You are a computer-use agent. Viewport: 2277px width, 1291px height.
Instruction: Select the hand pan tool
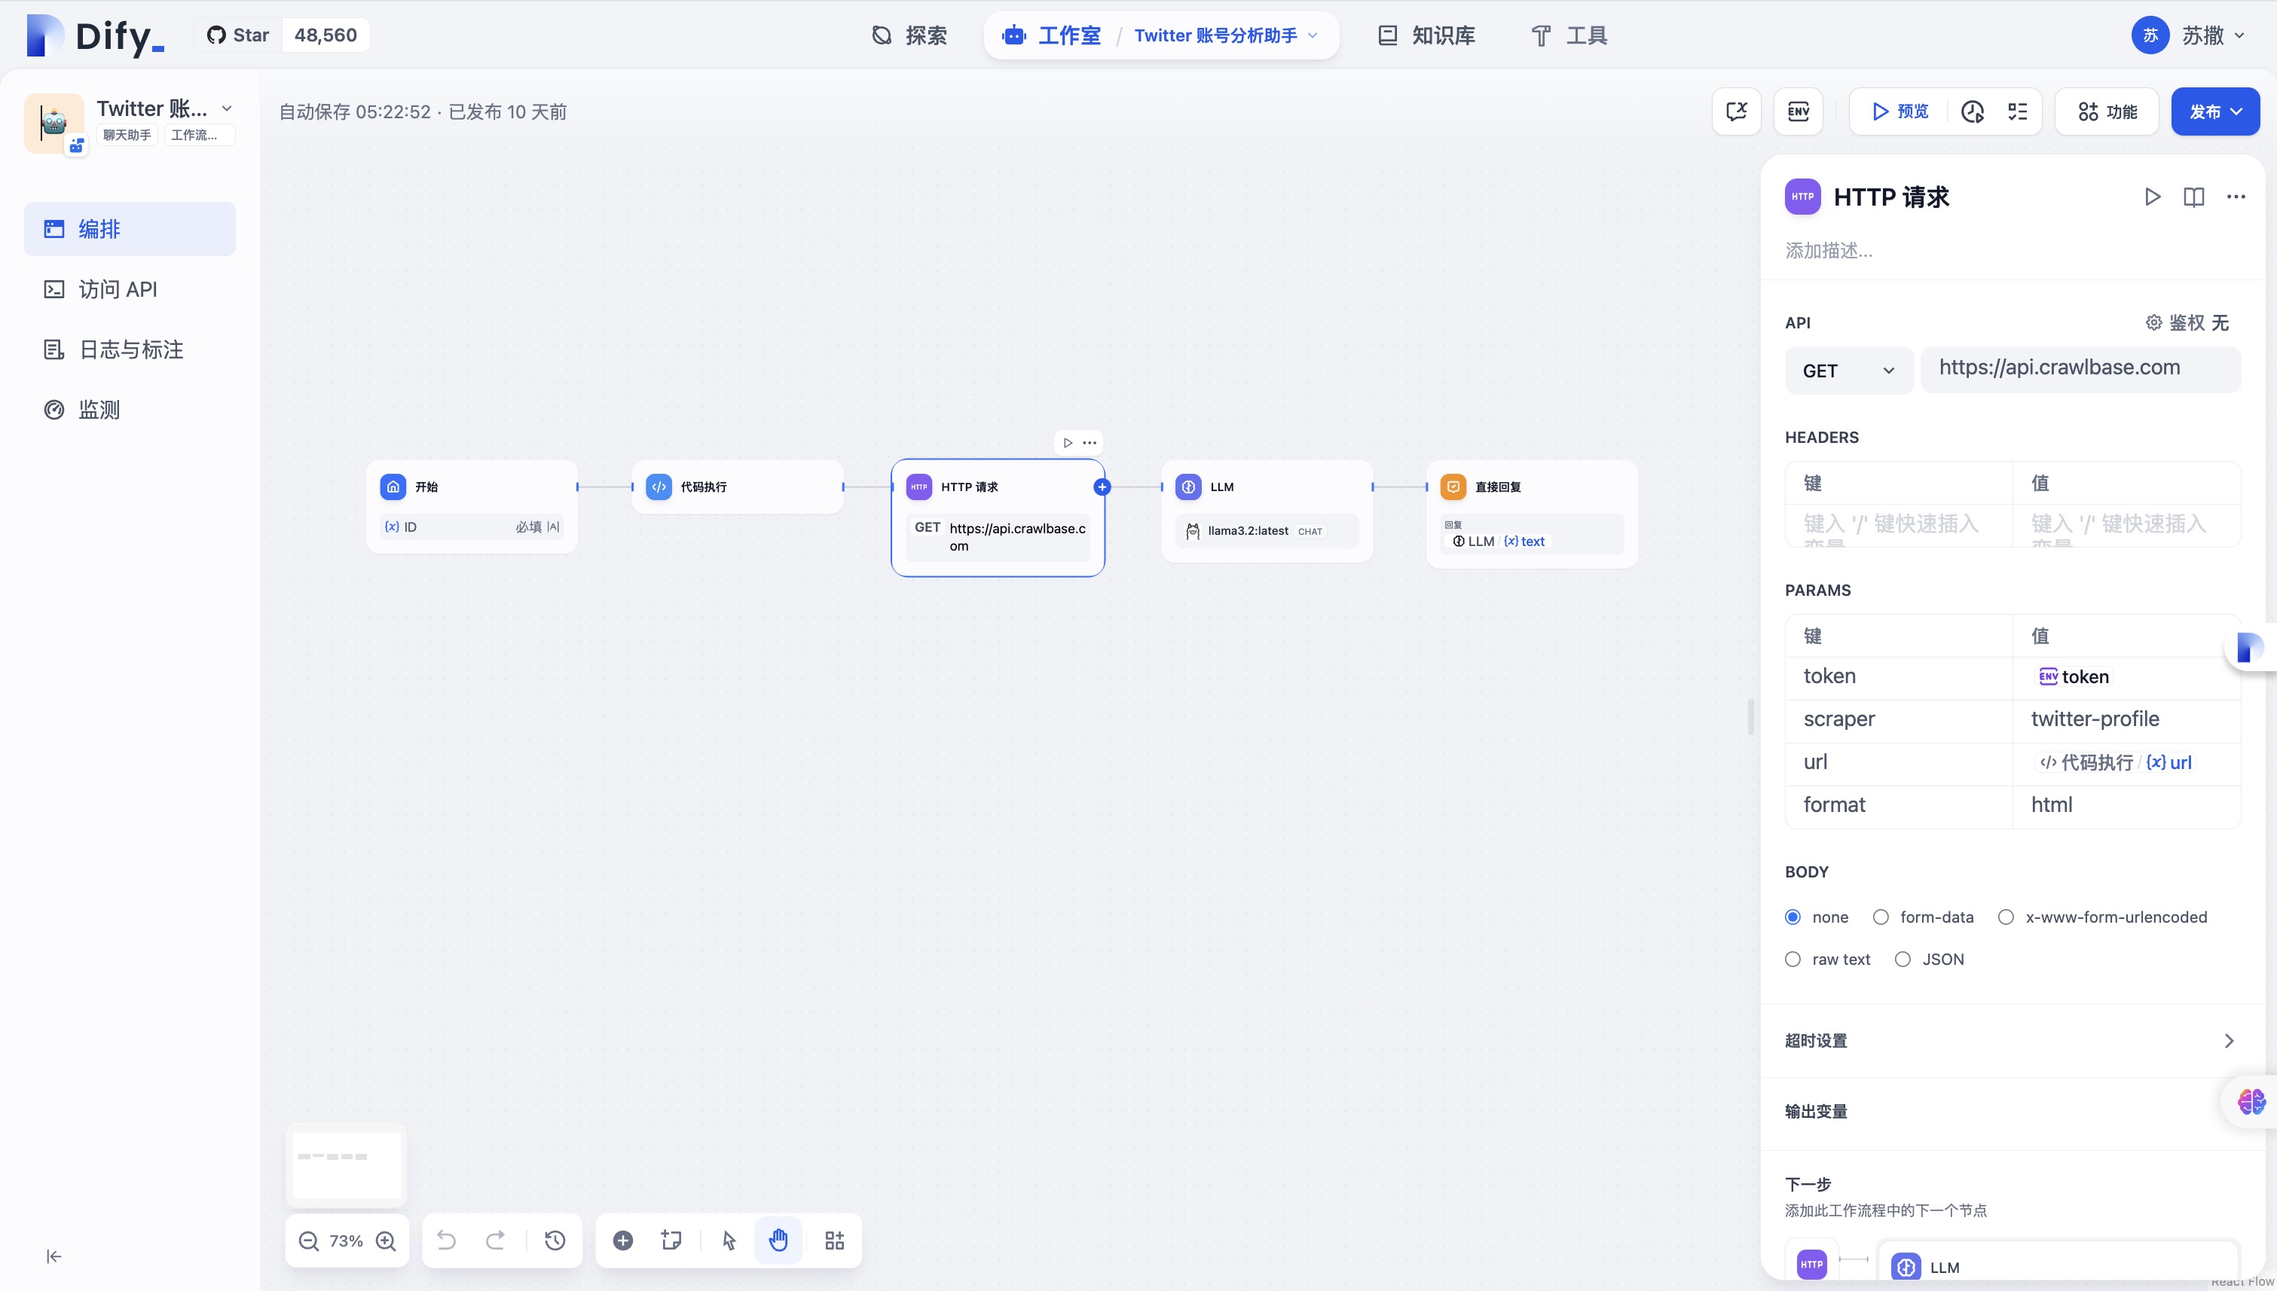coord(778,1241)
